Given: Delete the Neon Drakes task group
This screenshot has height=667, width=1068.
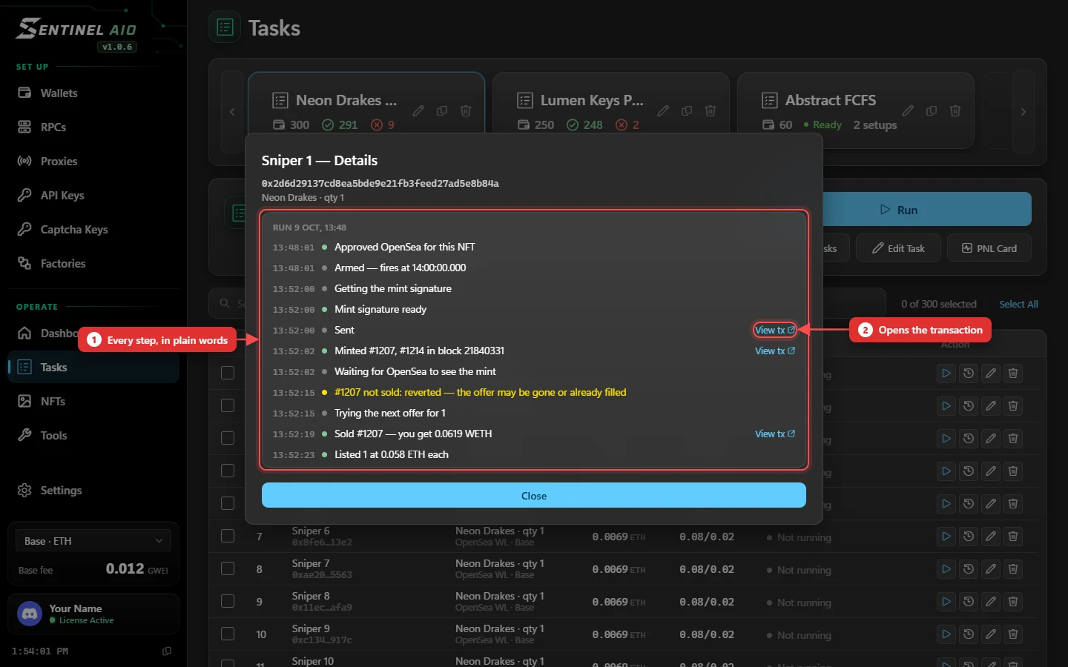Looking at the screenshot, I should point(466,110).
